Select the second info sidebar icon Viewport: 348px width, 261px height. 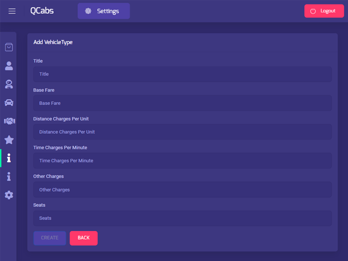coord(9,176)
